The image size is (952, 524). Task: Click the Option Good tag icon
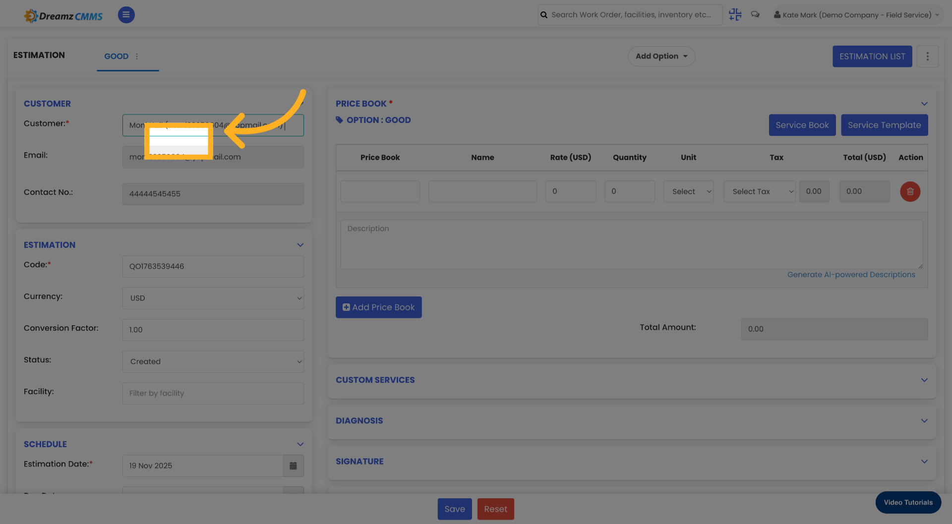339,119
